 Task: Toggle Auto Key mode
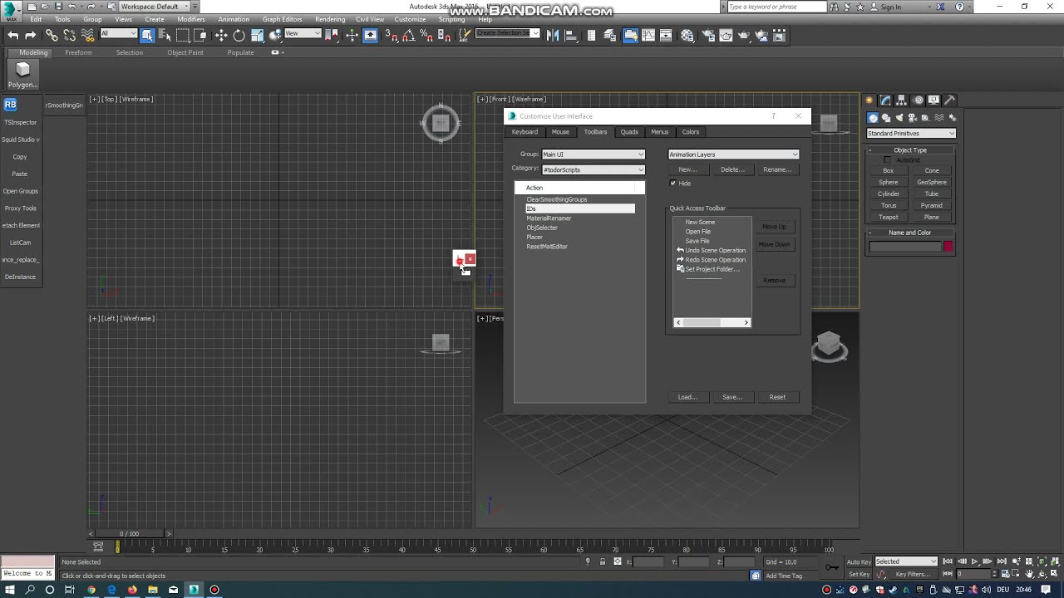(859, 561)
